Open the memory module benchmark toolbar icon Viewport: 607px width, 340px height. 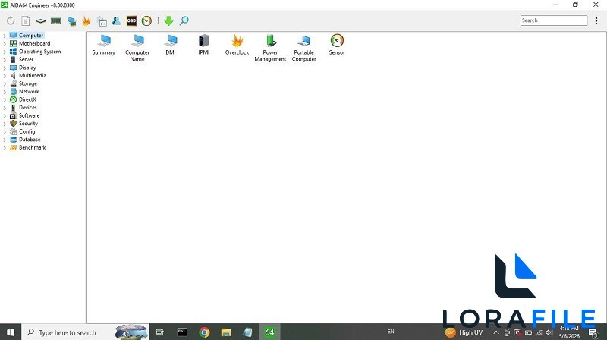pos(55,21)
